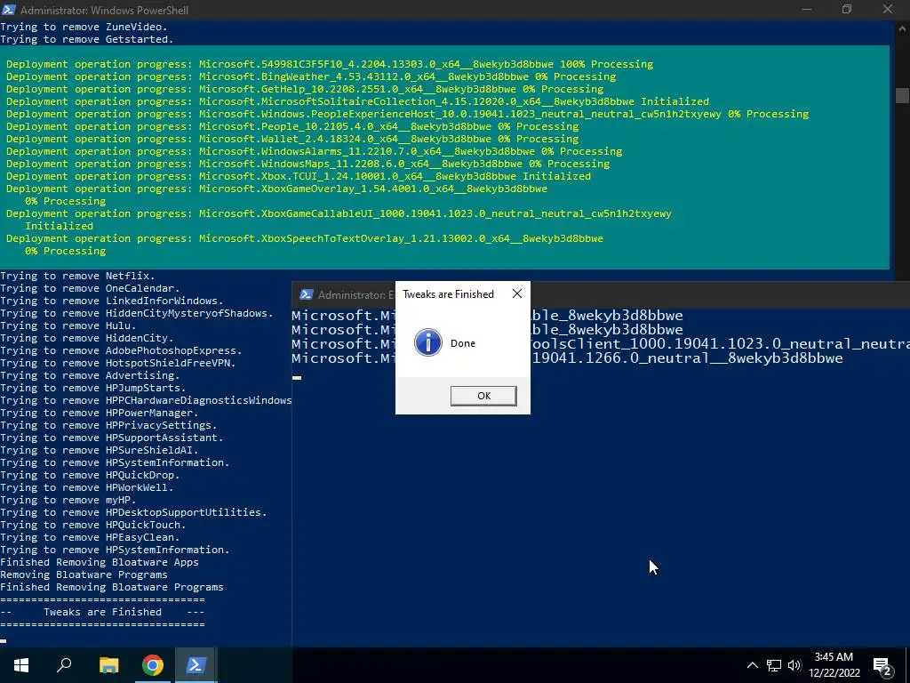
Task: Open taskbar Search
Action: coord(64,665)
